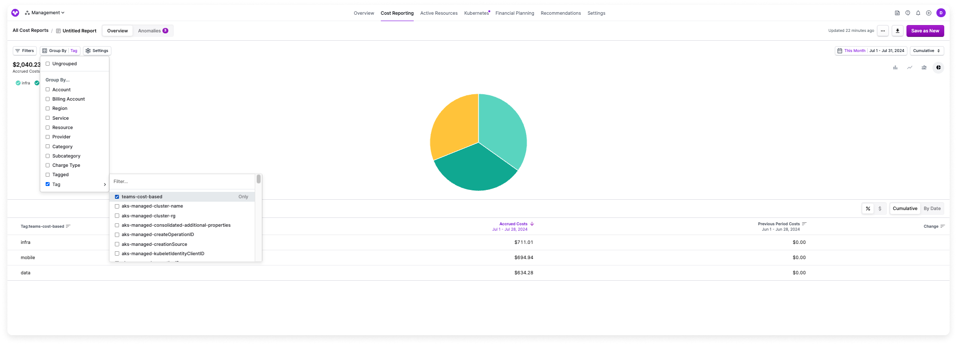Click the tag Filter input field
The width and height of the screenshot is (957, 345).
point(183,182)
